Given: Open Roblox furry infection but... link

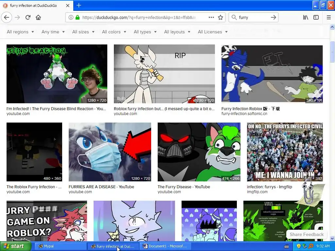Looking at the screenshot, I should point(164,109).
